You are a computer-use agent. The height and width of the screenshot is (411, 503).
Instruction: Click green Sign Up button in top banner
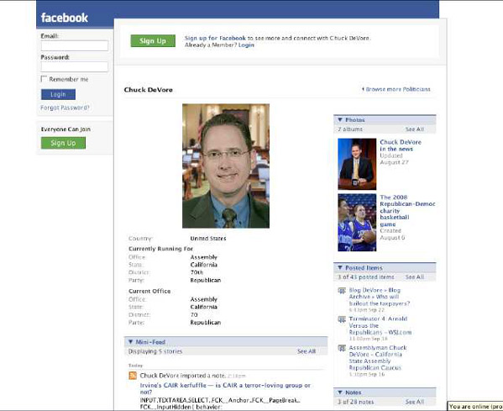[153, 41]
